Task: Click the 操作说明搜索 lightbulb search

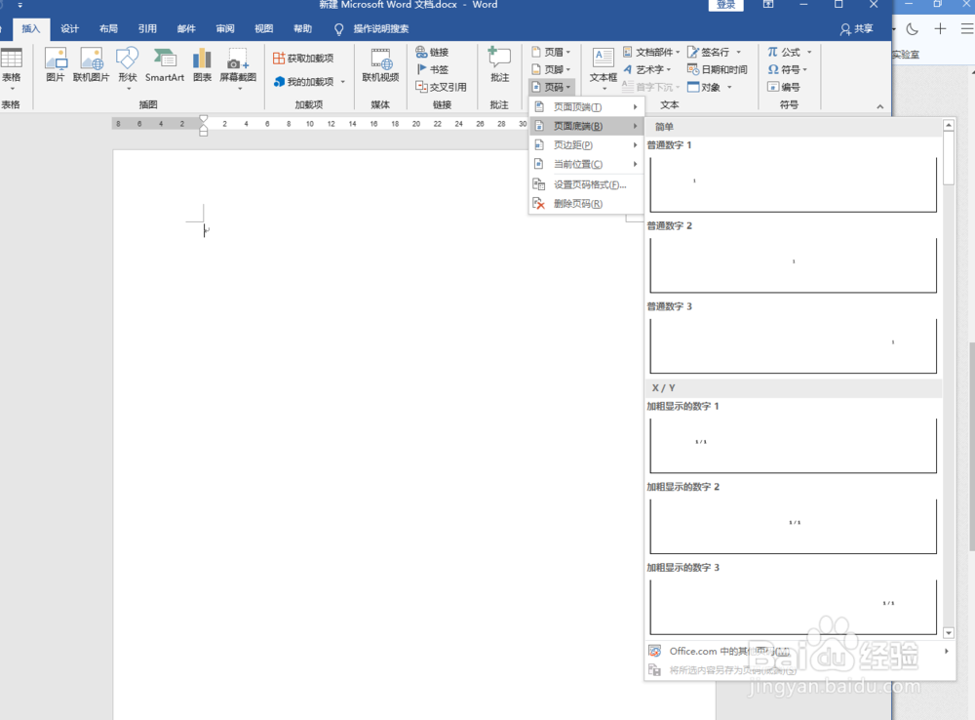Action: click(x=371, y=28)
